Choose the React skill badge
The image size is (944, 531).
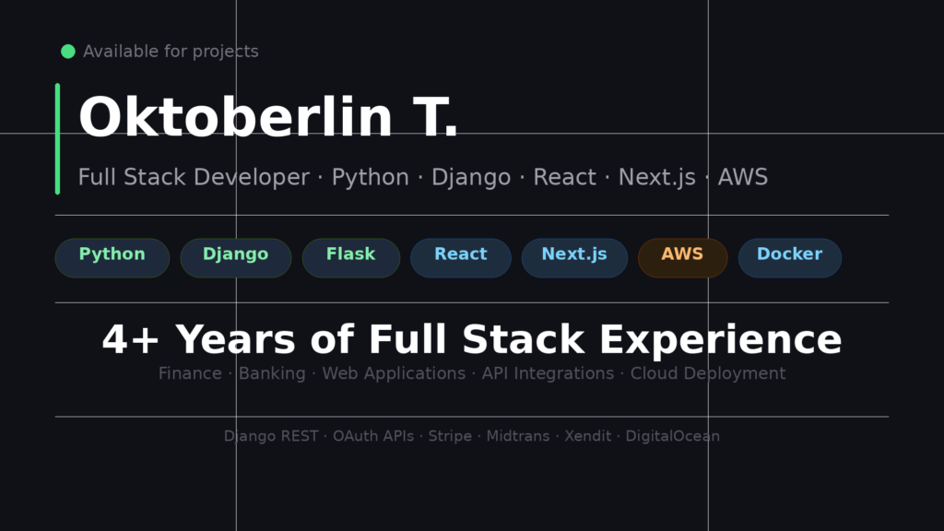(461, 258)
